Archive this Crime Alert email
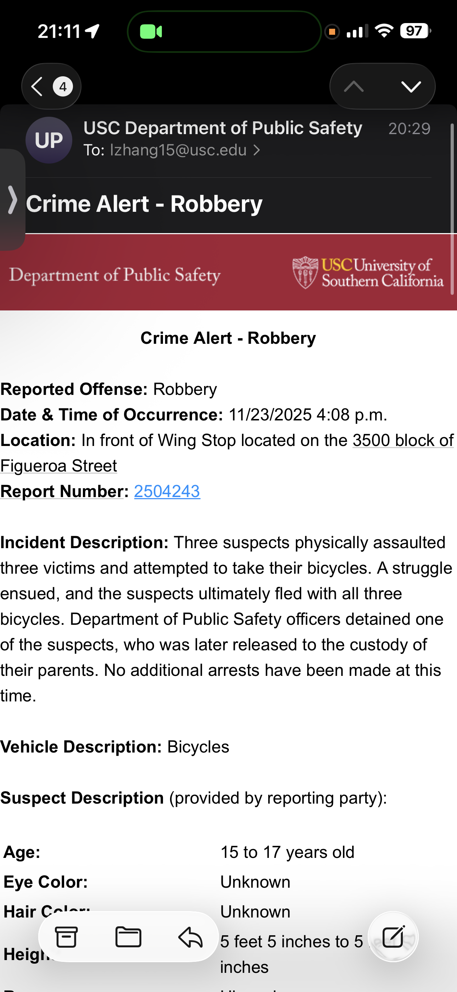The image size is (457, 992). [x=67, y=937]
